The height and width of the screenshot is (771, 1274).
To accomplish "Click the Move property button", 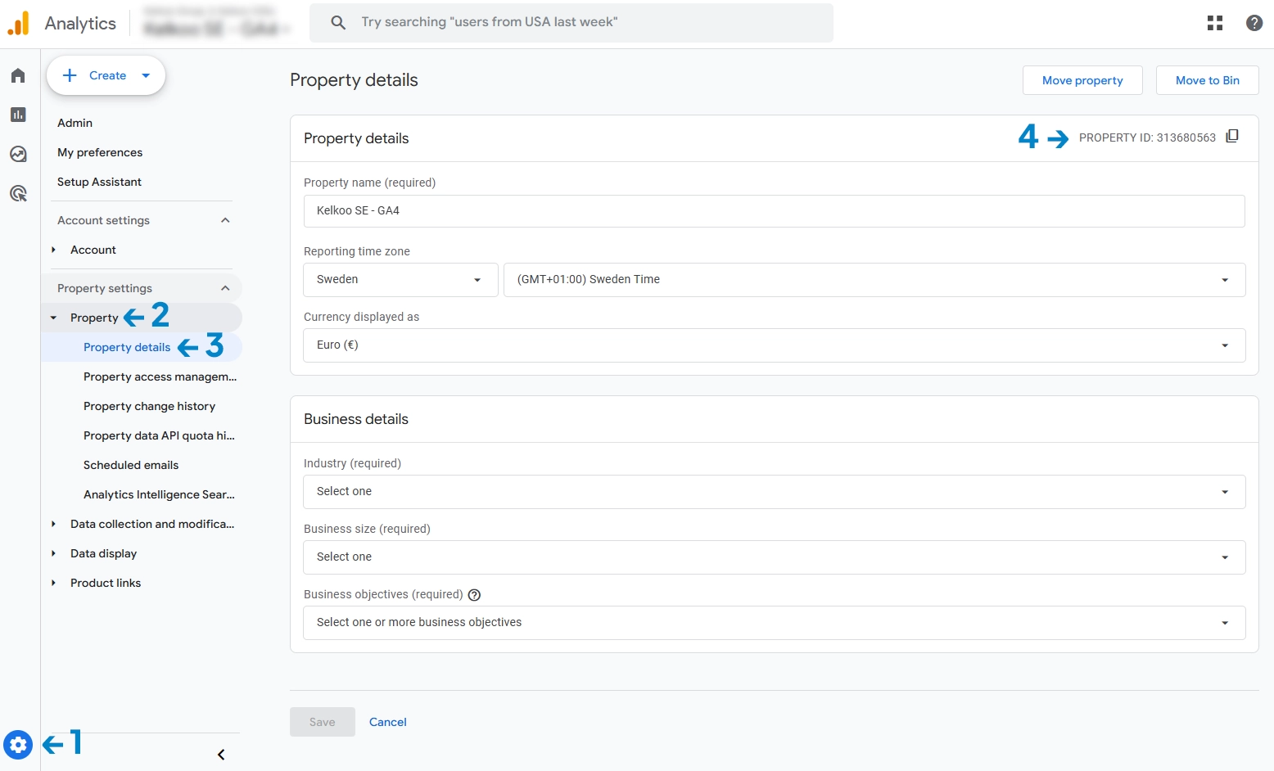I will pyautogui.click(x=1082, y=80).
